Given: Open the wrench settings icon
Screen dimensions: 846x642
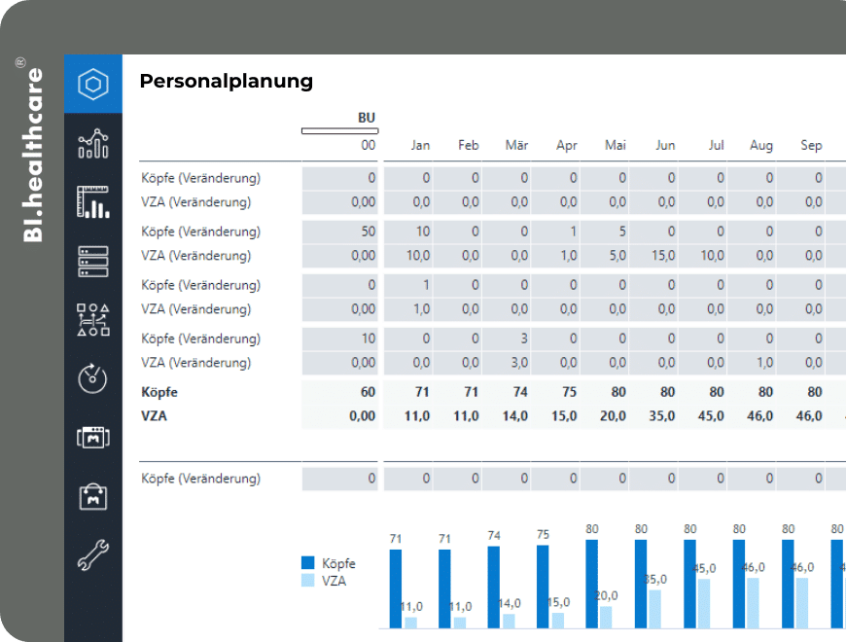Looking at the screenshot, I should [92, 555].
